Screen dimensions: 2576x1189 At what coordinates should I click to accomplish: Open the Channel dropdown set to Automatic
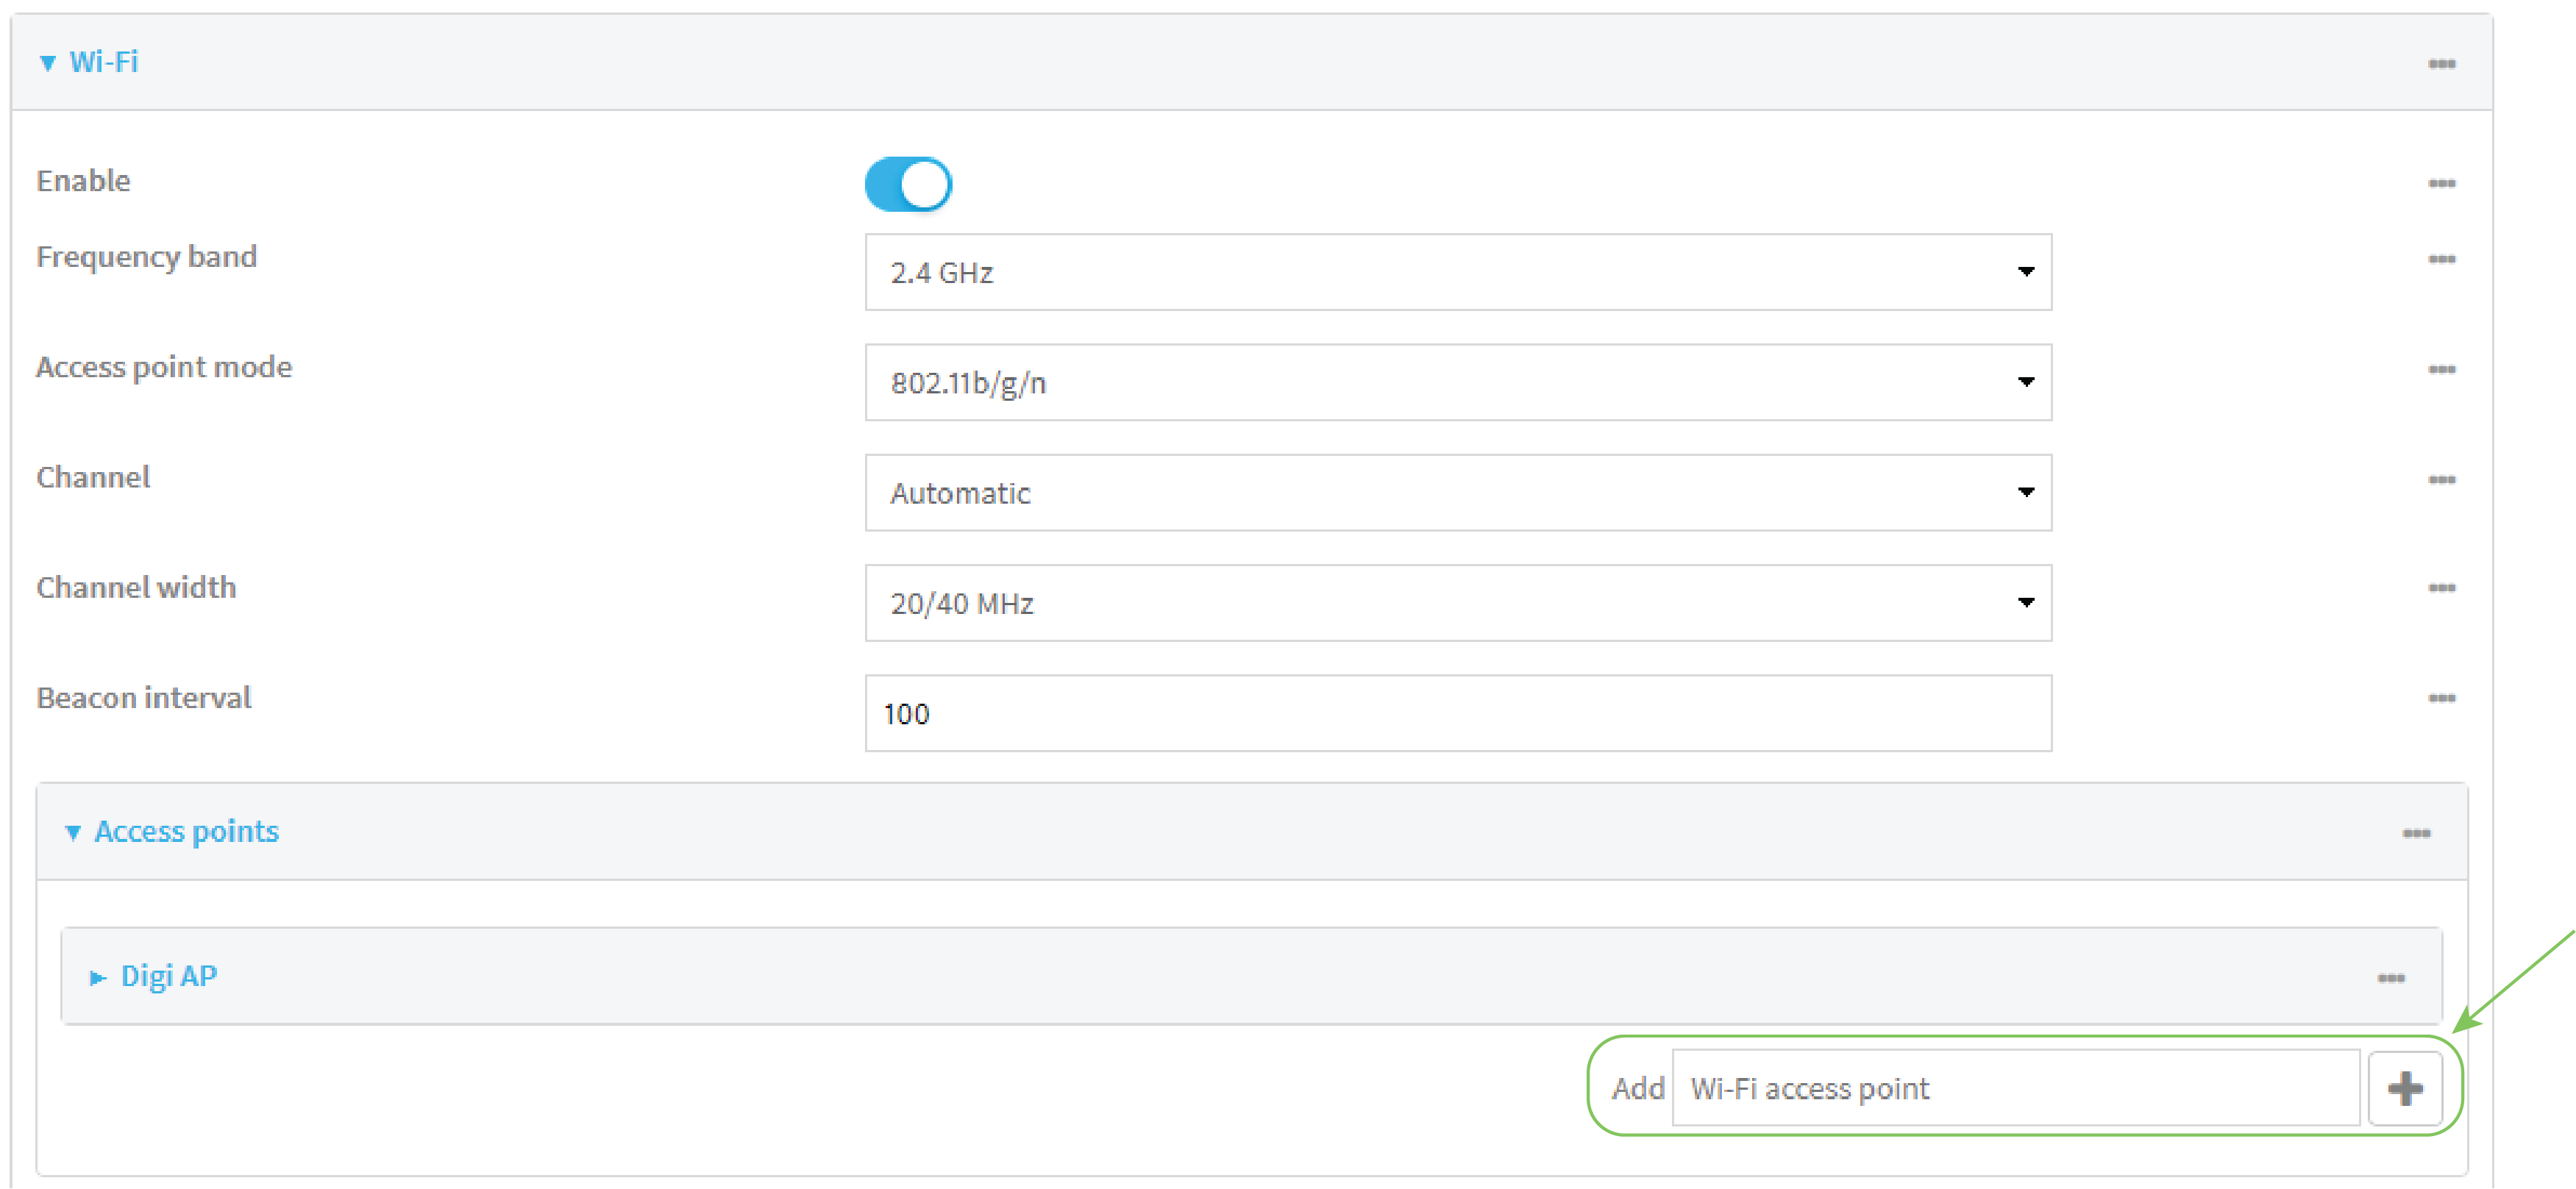1457,493
